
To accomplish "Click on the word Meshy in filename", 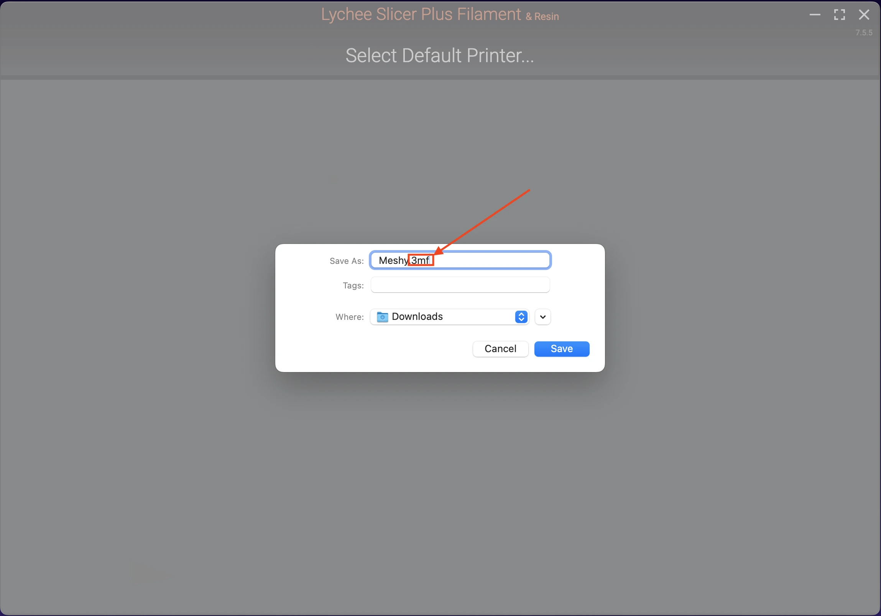I will [x=393, y=260].
